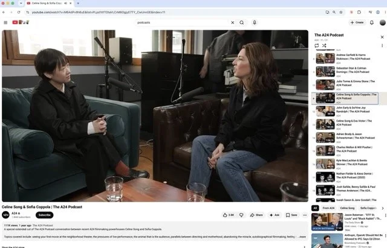Mute the tab via its speaker icon
Image resolution: width=387 pixels, height=248 pixels.
pos(66,3)
